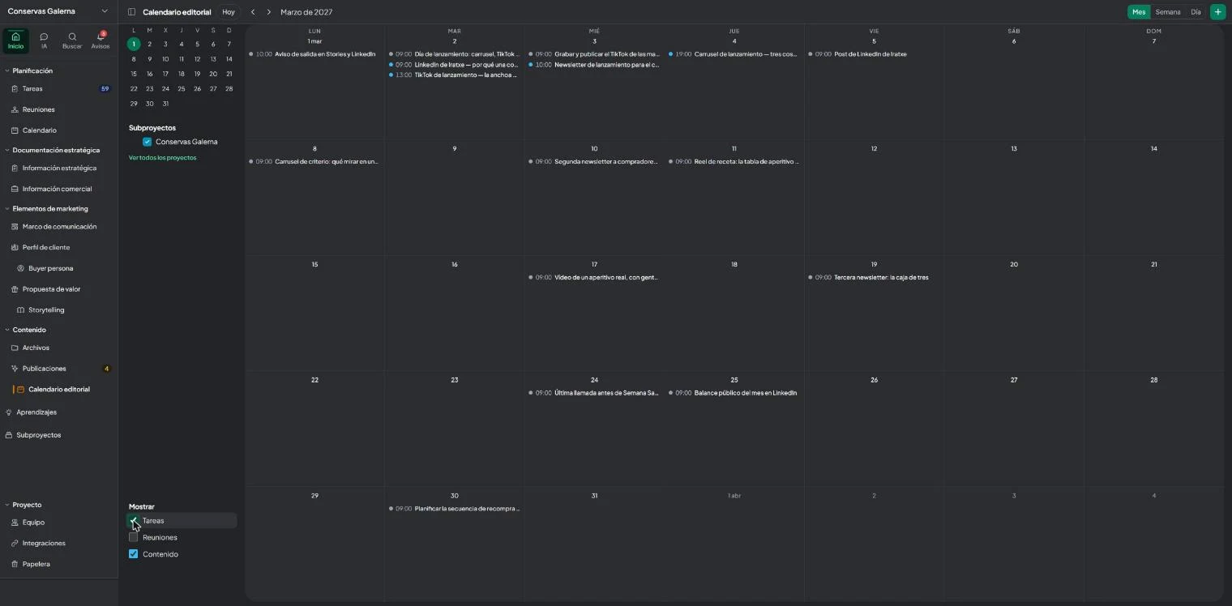Screen dimensions: 1232x606
Task: Uncheck the Conservas Galerna subproject checkbox
Action: [147, 142]
